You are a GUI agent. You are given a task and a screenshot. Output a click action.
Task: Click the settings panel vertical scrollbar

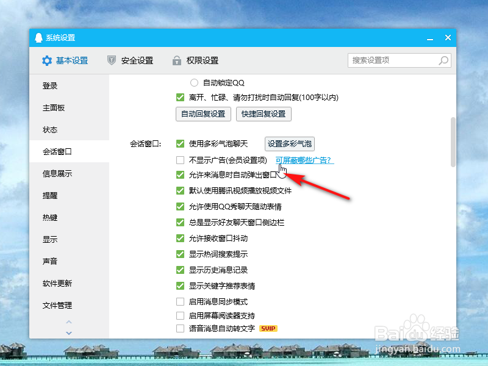(453, 142)
